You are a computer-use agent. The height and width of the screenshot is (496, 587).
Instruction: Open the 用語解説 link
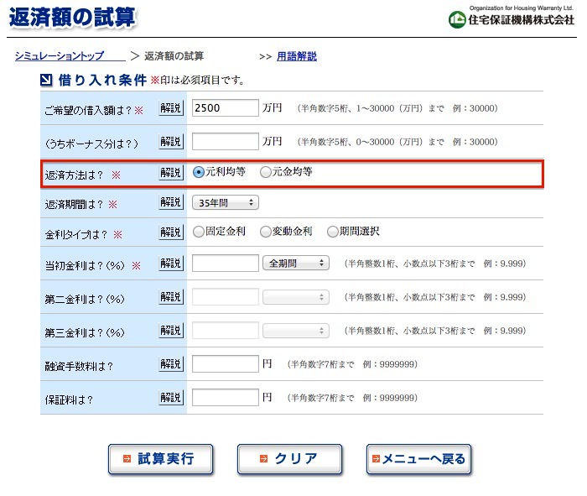pos(297,56)
